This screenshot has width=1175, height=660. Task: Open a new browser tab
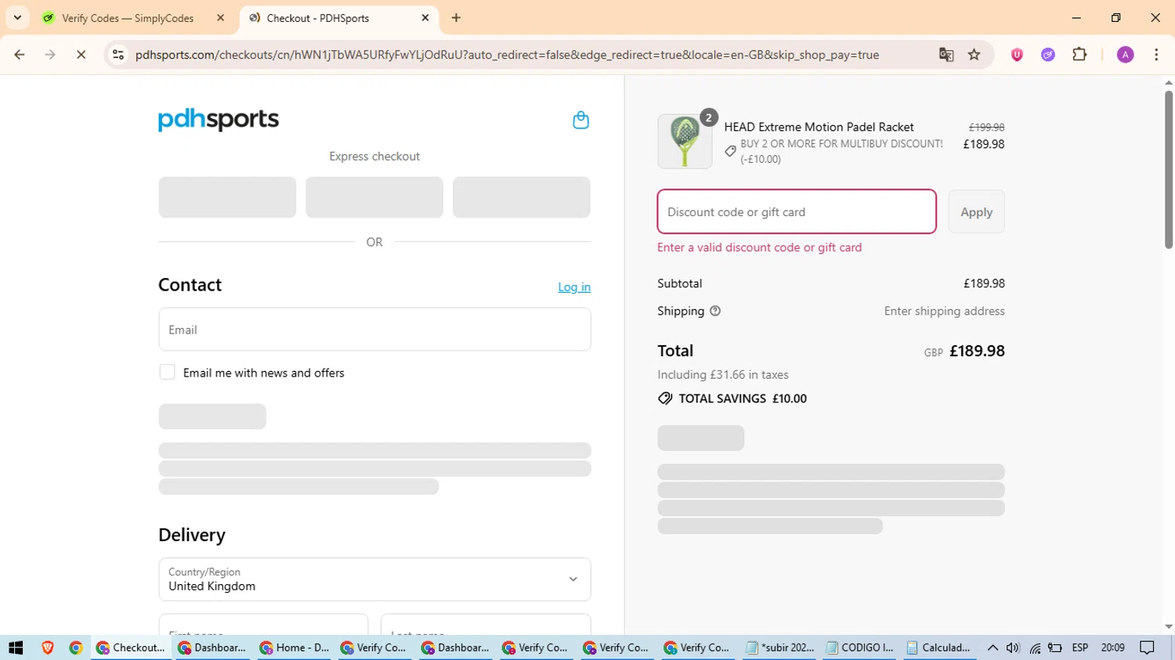coord(457,18)
